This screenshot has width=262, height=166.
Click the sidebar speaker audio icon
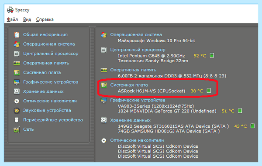[x=17, y=111]
